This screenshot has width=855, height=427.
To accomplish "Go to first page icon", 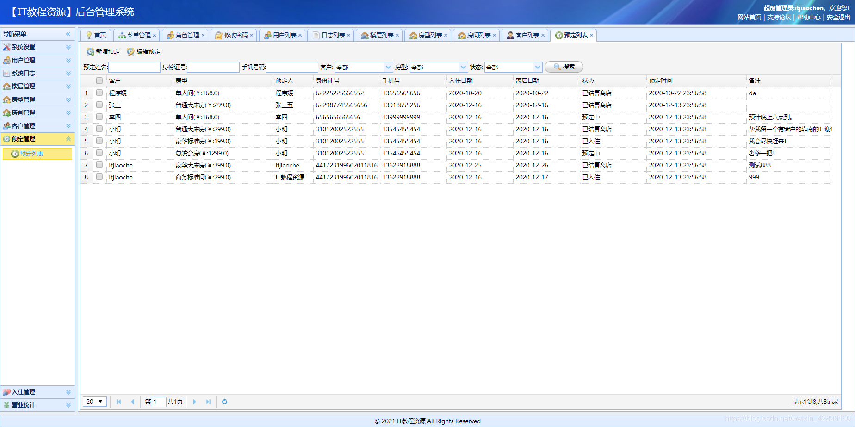I will (118, 402).
